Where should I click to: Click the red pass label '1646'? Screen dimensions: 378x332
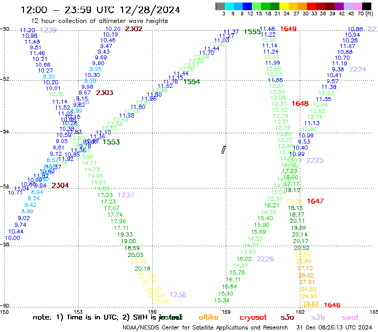pos(332,305)
